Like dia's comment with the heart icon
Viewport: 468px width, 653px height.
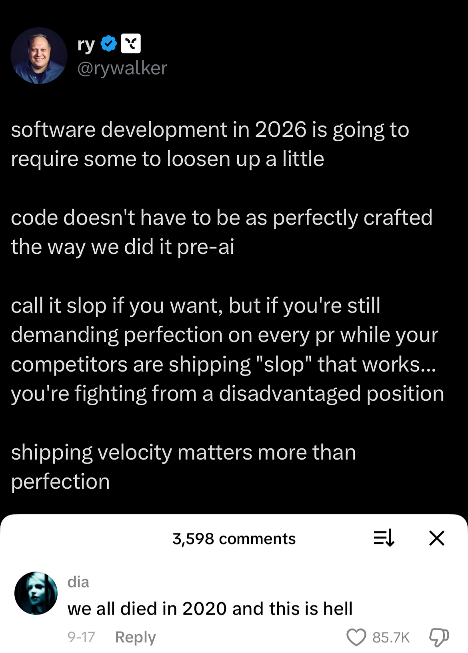(357, 637)
